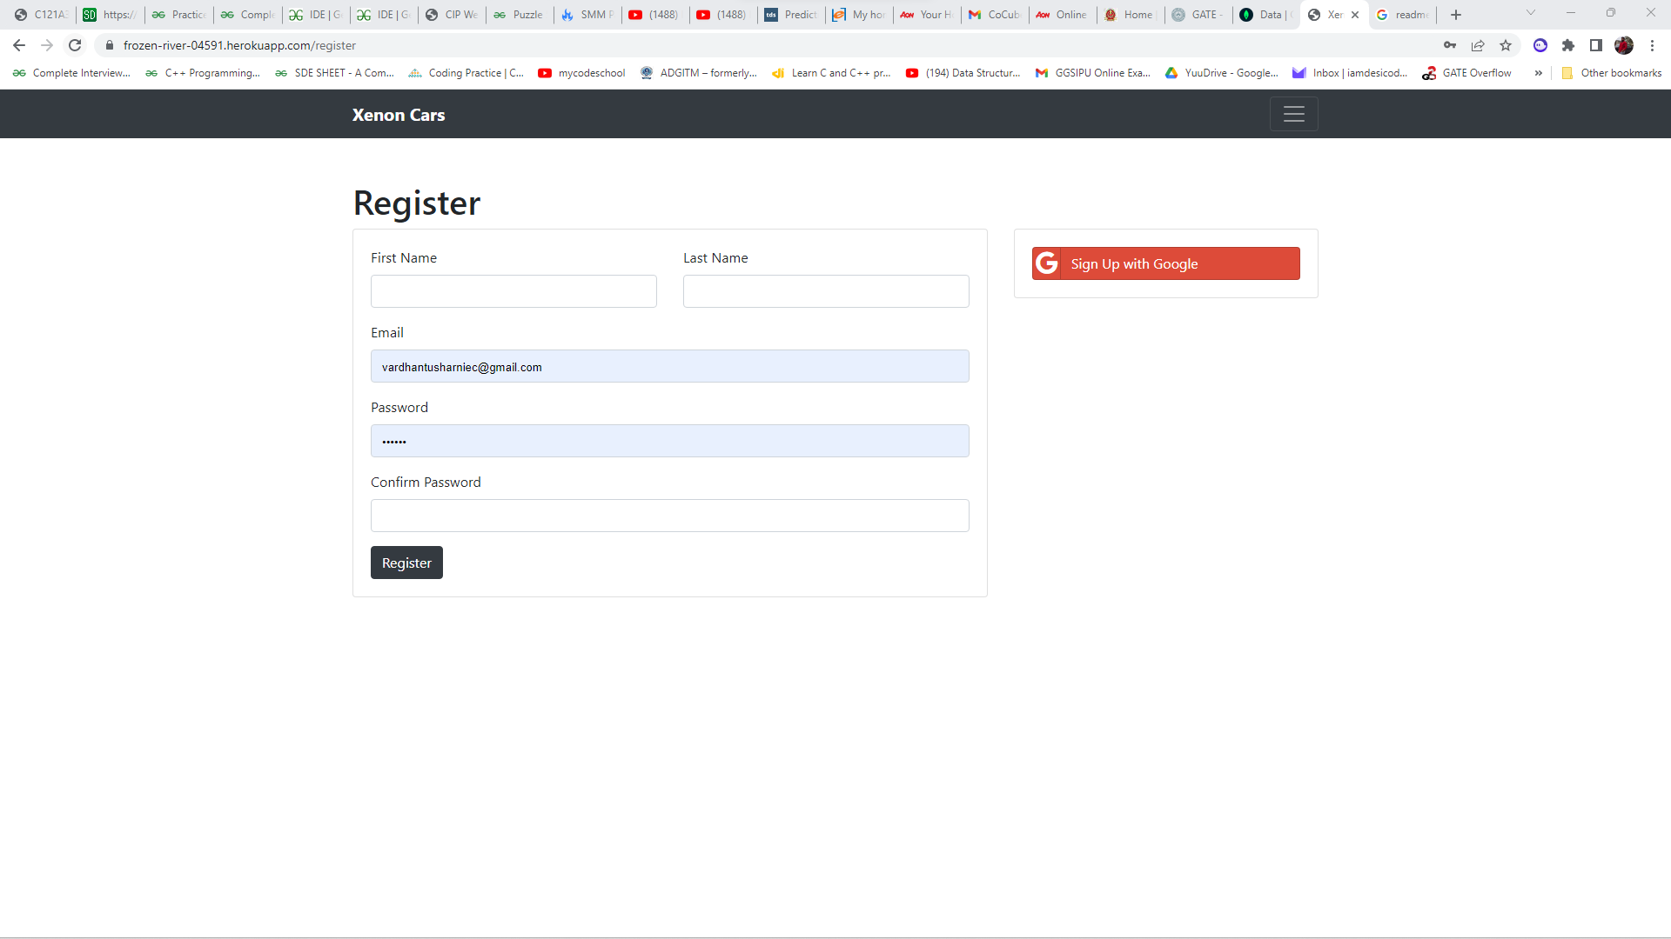
Task: Open the browser side panel icon
Action: [x=1597, y=45]
